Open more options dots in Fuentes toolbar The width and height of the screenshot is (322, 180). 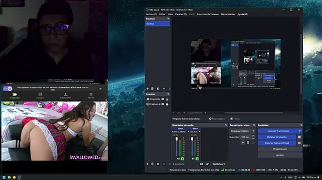(170, 164)
